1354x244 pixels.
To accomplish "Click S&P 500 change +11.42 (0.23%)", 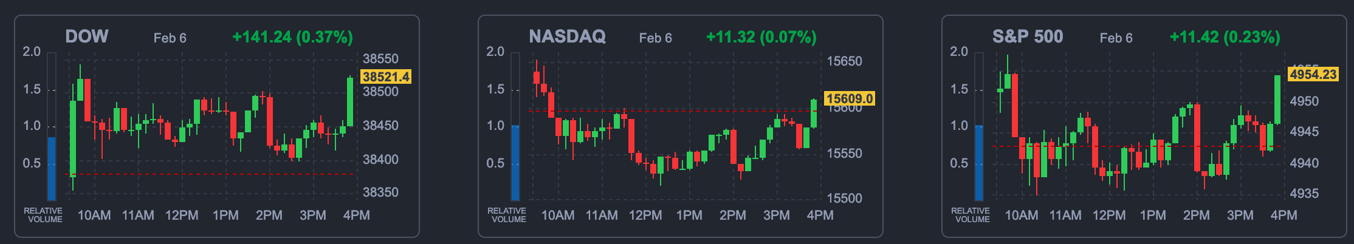I will coord(1225,37).
